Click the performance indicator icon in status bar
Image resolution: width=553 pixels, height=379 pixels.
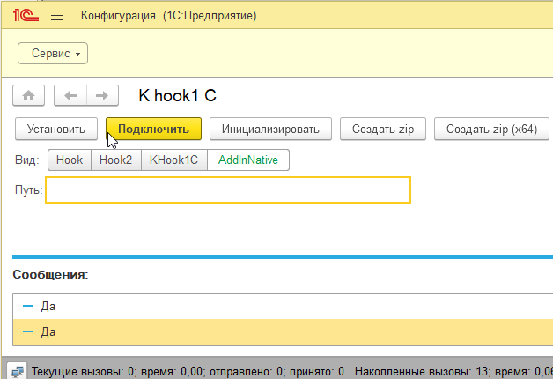click(x=18, y=371)
